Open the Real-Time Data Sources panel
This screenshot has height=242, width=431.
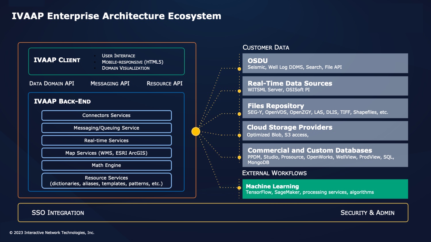coord(325,86)
